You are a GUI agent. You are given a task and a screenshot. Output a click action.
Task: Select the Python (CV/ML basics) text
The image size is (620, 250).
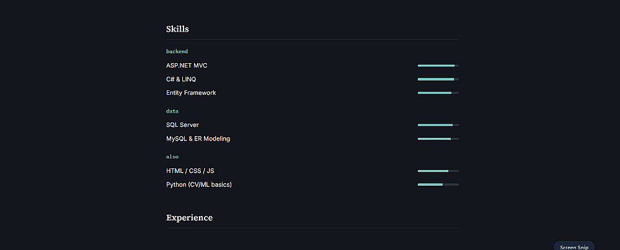click(199, 184)
